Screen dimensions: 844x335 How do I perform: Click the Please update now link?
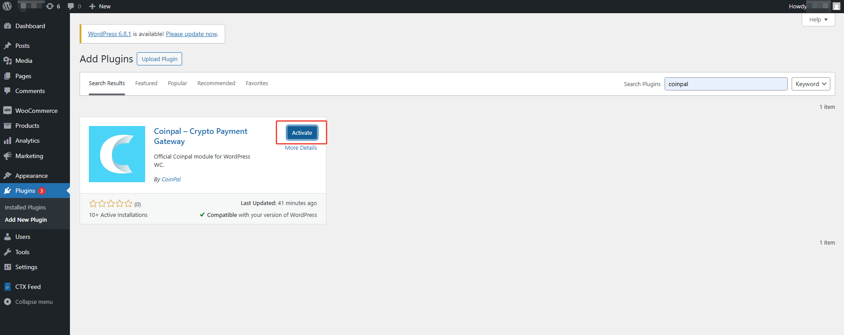pos(191,34)
